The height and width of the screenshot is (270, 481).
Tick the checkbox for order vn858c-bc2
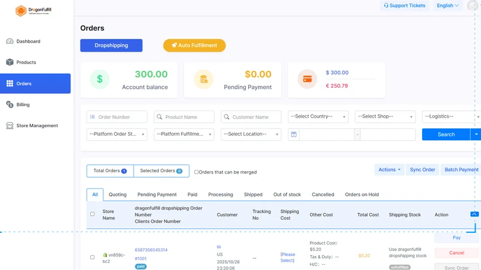click(93, 257)
